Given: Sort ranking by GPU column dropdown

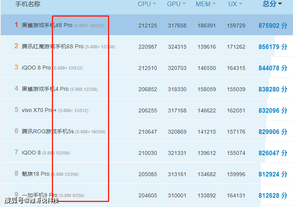Looking at the screenshot, I should [x=176, y=4].
